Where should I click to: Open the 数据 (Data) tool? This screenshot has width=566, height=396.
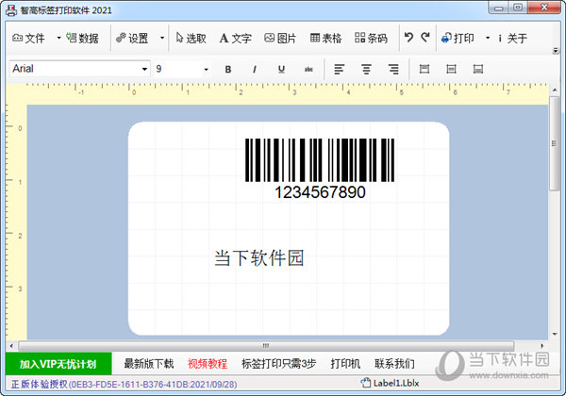pyautogui.click(x=82, y=38)
